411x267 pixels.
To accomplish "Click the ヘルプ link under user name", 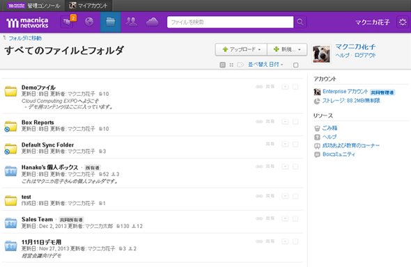I will (342, 55).
